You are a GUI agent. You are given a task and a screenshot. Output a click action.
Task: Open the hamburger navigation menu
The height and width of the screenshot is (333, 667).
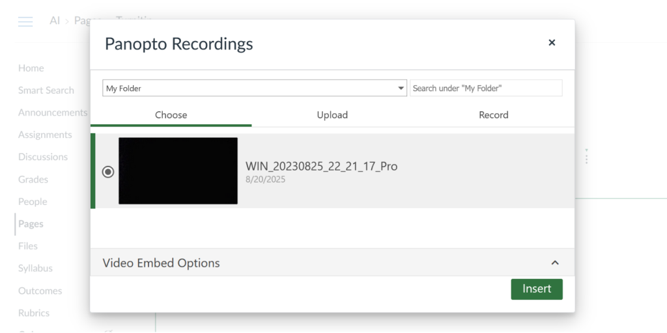25,21
